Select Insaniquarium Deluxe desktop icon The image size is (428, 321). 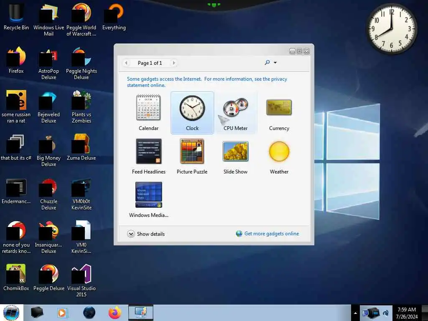[48, 237]
